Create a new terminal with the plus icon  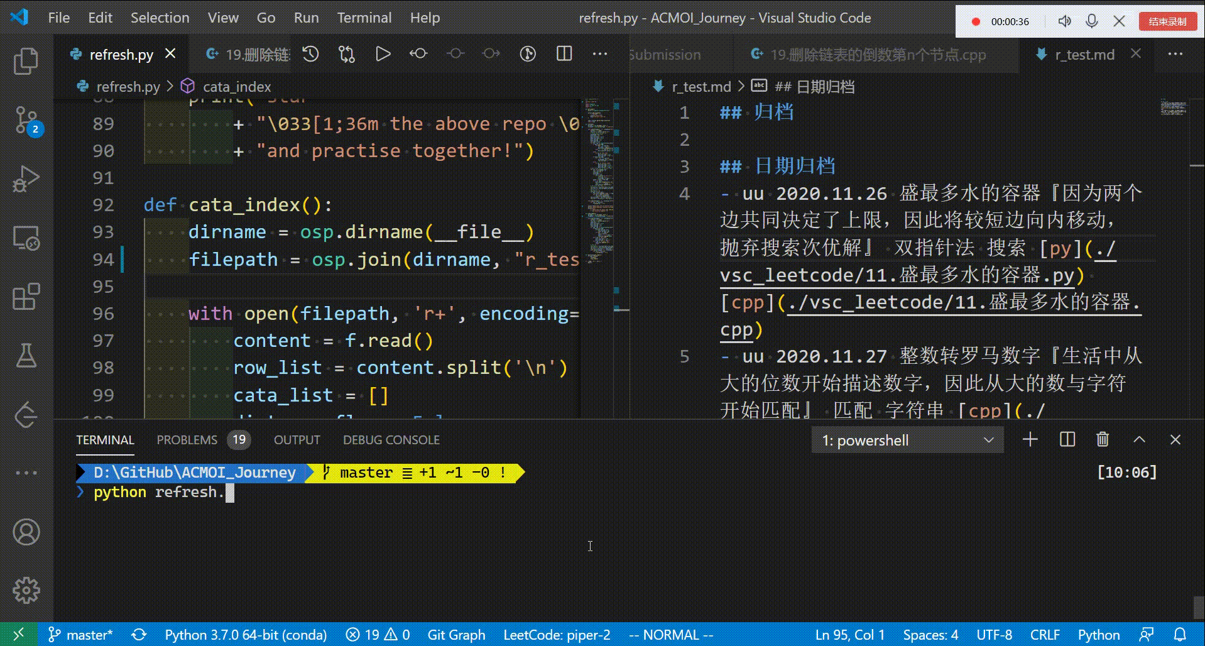pyautogui.click(x=1029, y=439)
